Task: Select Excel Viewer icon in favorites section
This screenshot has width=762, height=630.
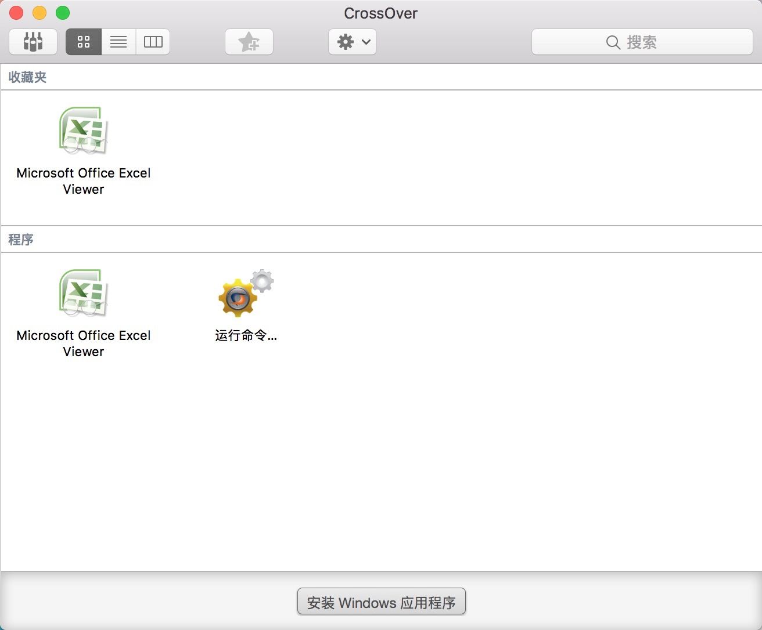Action: [84, 131]
